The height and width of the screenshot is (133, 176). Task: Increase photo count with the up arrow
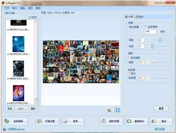pyautogui.click(x=157, y=31)
